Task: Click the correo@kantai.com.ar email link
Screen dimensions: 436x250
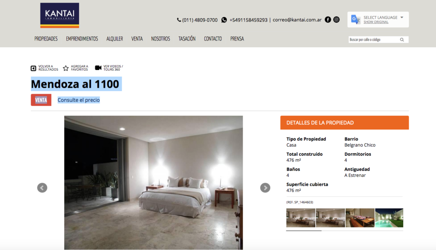Action: [297, 20]
